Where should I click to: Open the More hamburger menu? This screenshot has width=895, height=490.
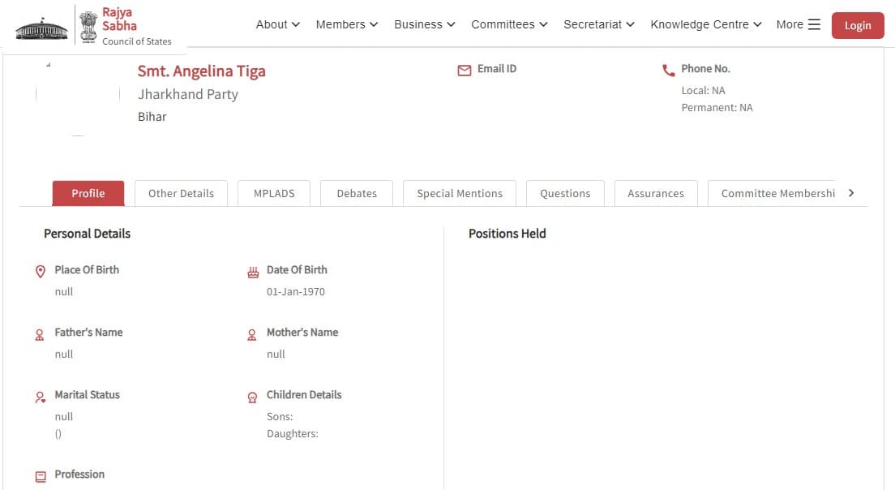(799, 24)
